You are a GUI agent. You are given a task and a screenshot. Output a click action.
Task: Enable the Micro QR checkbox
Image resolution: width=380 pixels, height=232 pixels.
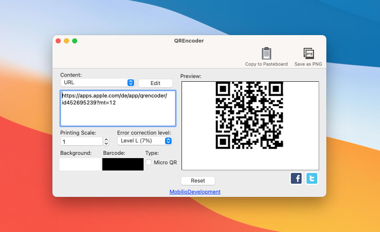click(149, 162)
